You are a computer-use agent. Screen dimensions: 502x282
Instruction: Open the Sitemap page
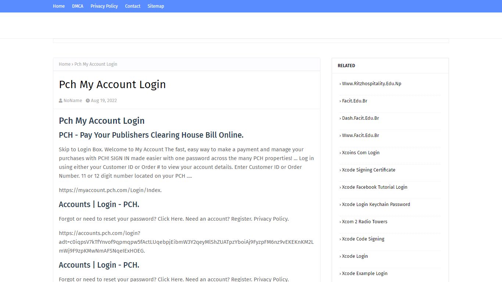coord(156,6)
